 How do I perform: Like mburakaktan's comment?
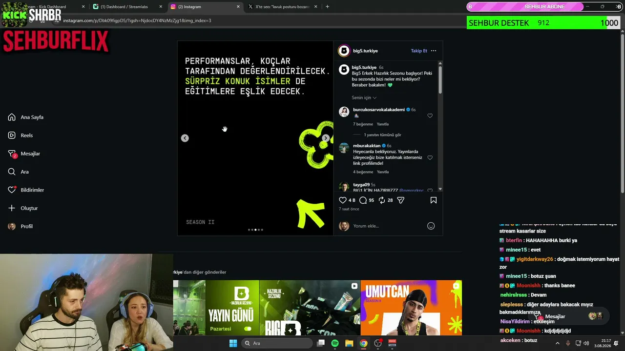coord(430,157)
